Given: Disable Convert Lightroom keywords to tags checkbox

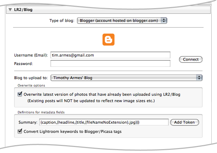Looking at the screenshot, I should (x=20, y=131).
